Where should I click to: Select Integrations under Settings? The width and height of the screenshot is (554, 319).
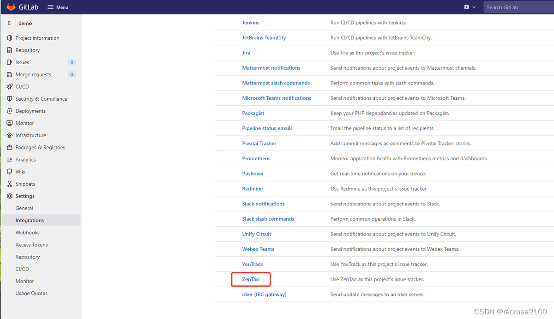tap(30, 221)
